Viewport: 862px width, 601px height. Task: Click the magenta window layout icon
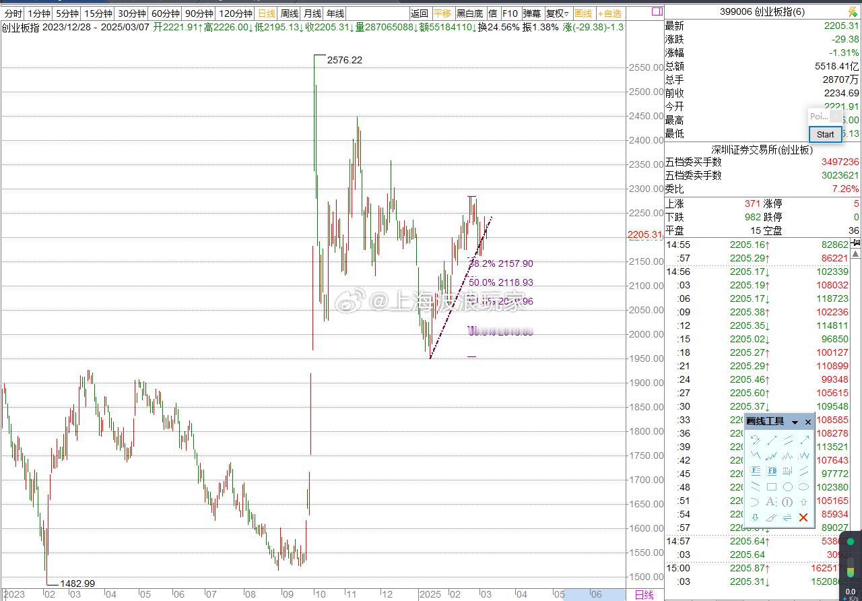click(x=657, y=11)
